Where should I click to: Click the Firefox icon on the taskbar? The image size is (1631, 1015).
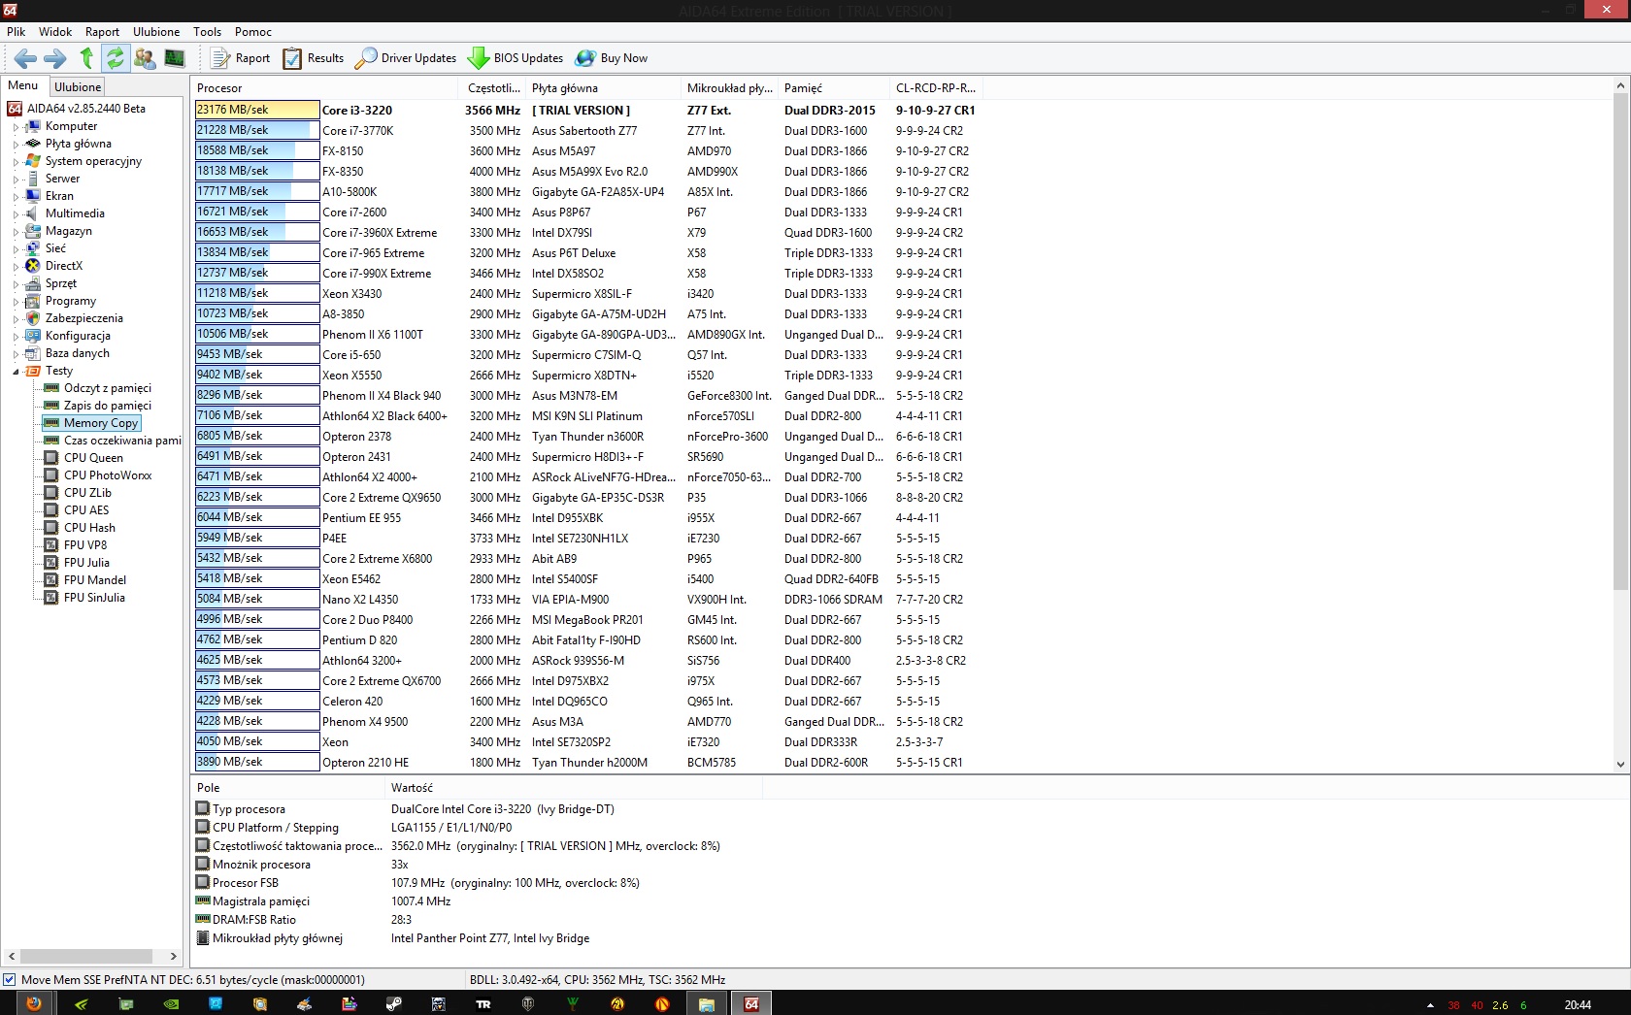click(x=34, y=1003)
